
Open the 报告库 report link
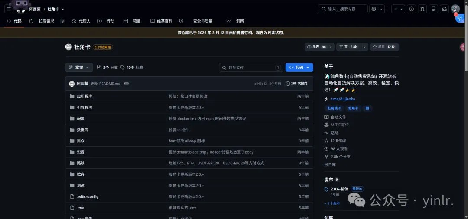pos(330,165)
